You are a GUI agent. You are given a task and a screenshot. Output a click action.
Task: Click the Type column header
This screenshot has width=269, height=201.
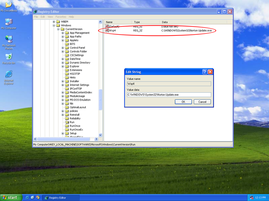tap(146, 22)
